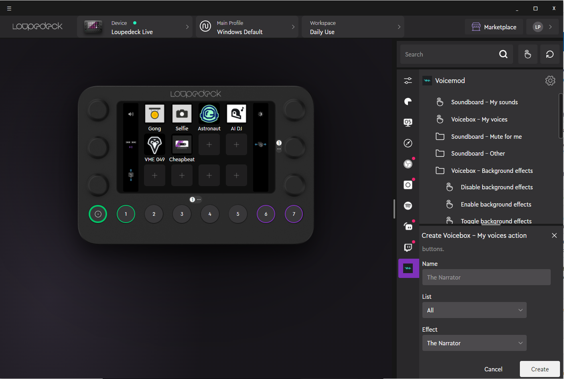564x379 pixels.
Task: Select the top right dial knob
Action: coord(294,110)
